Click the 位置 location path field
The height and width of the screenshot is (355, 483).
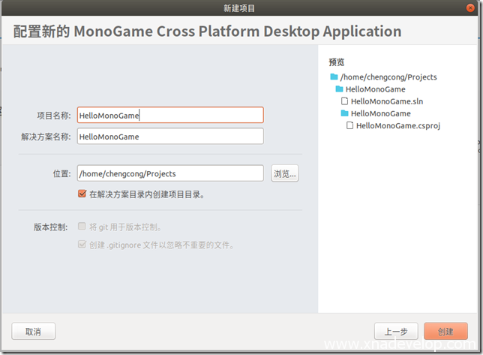tap(169, 173)
